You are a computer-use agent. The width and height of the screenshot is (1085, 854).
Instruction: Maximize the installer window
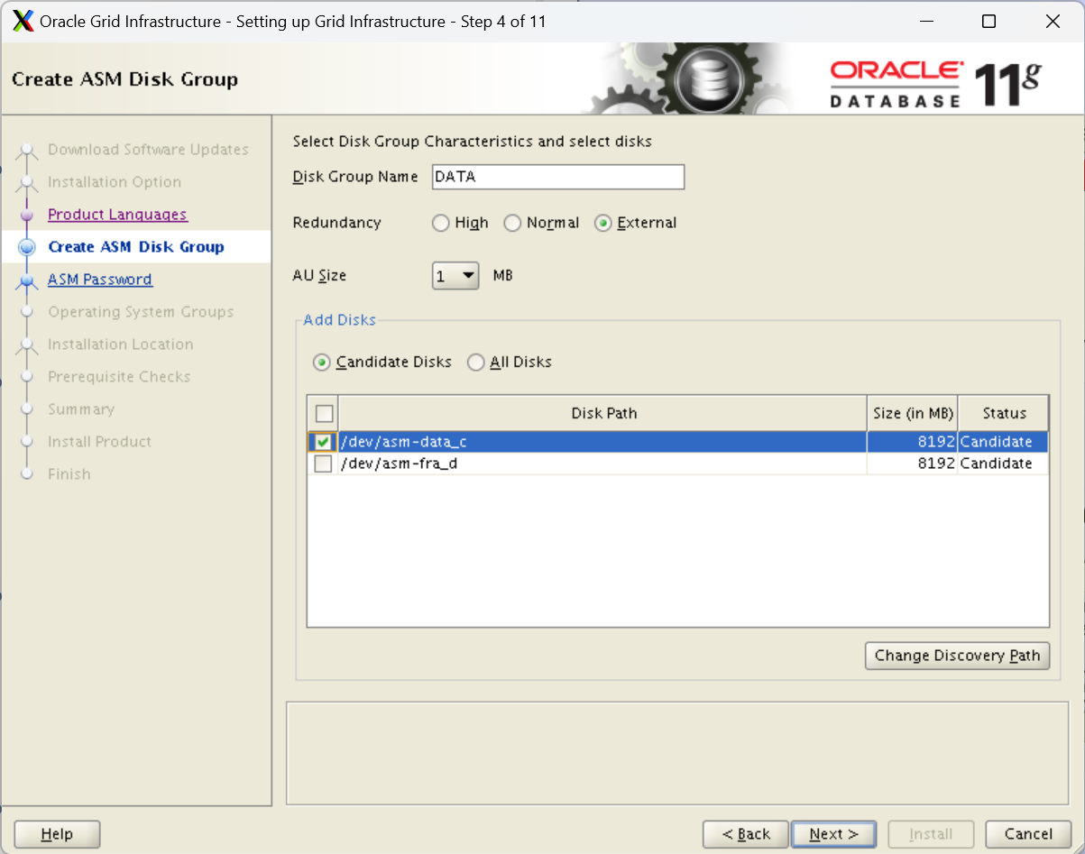pyautogui.click(x=988, y=22)
